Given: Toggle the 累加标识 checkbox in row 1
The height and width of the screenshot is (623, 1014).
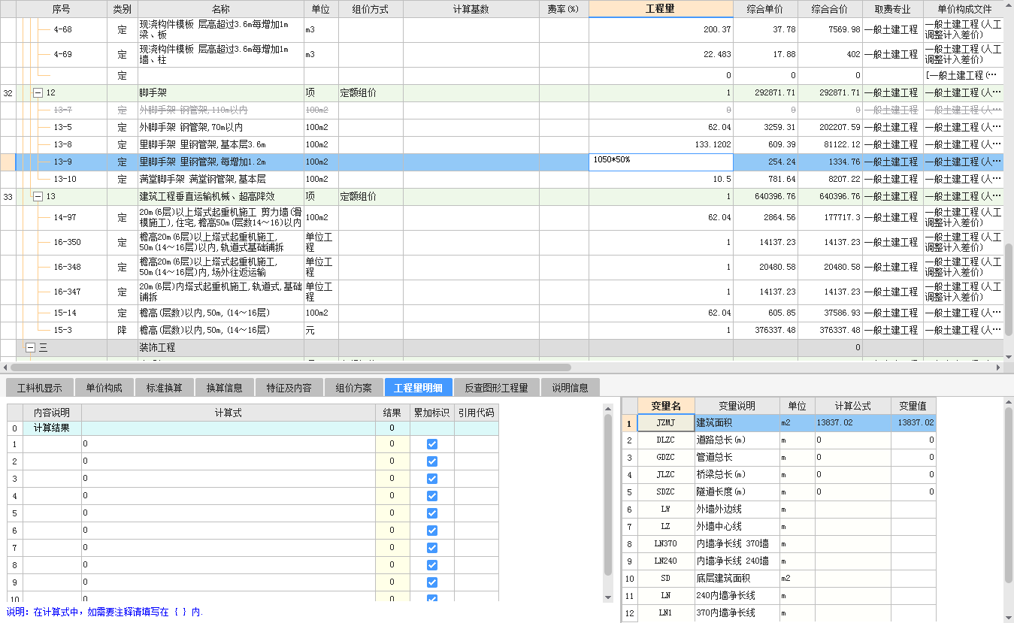Looking at the screenshot, I should (431, 444).
